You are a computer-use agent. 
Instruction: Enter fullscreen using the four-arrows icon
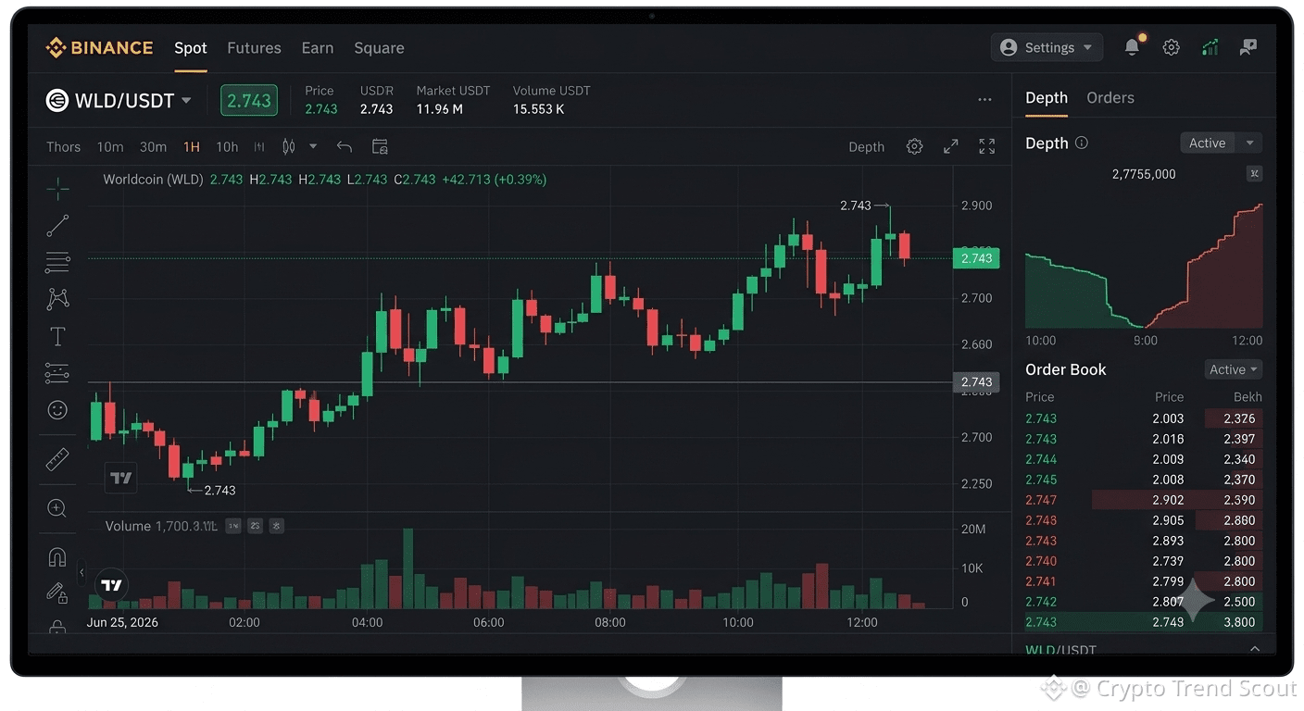click(987, 146)
